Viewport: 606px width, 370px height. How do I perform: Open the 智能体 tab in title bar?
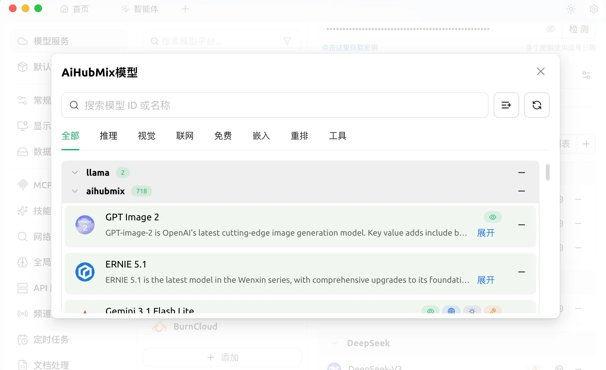140,9
